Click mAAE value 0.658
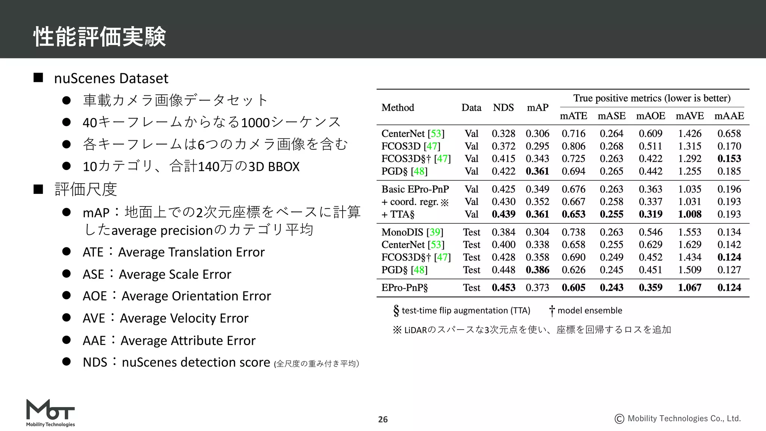 pyautogui.click(x=729, y=134)
